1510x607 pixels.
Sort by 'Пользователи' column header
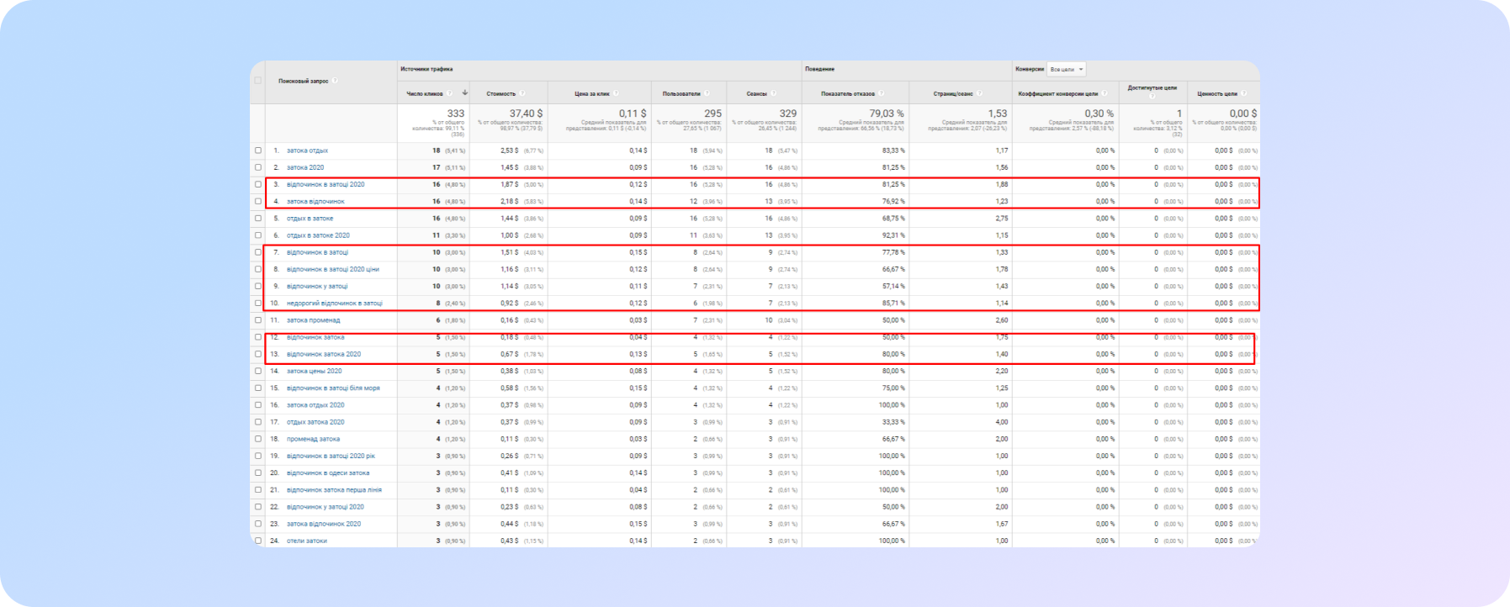681,93
